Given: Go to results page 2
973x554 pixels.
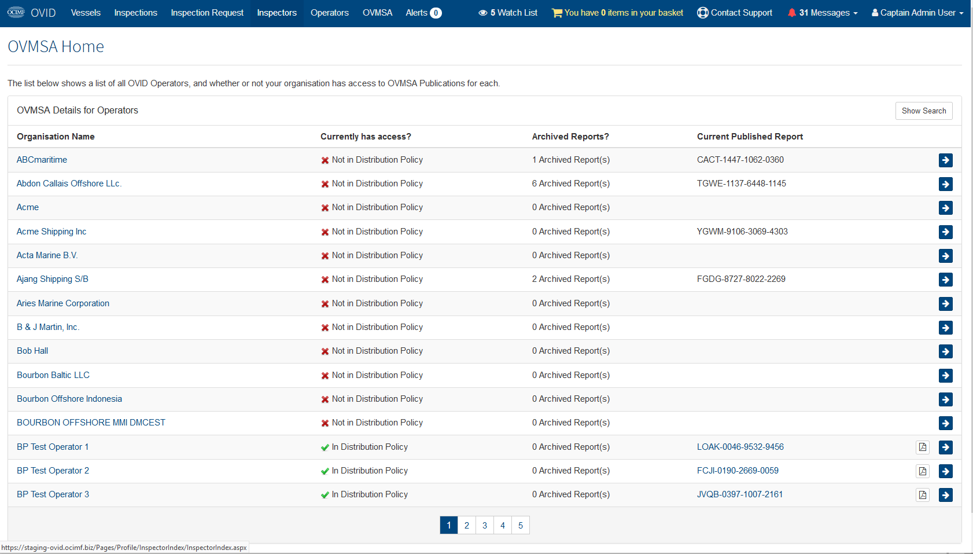Looking at the screenshot, I should 467,525.
